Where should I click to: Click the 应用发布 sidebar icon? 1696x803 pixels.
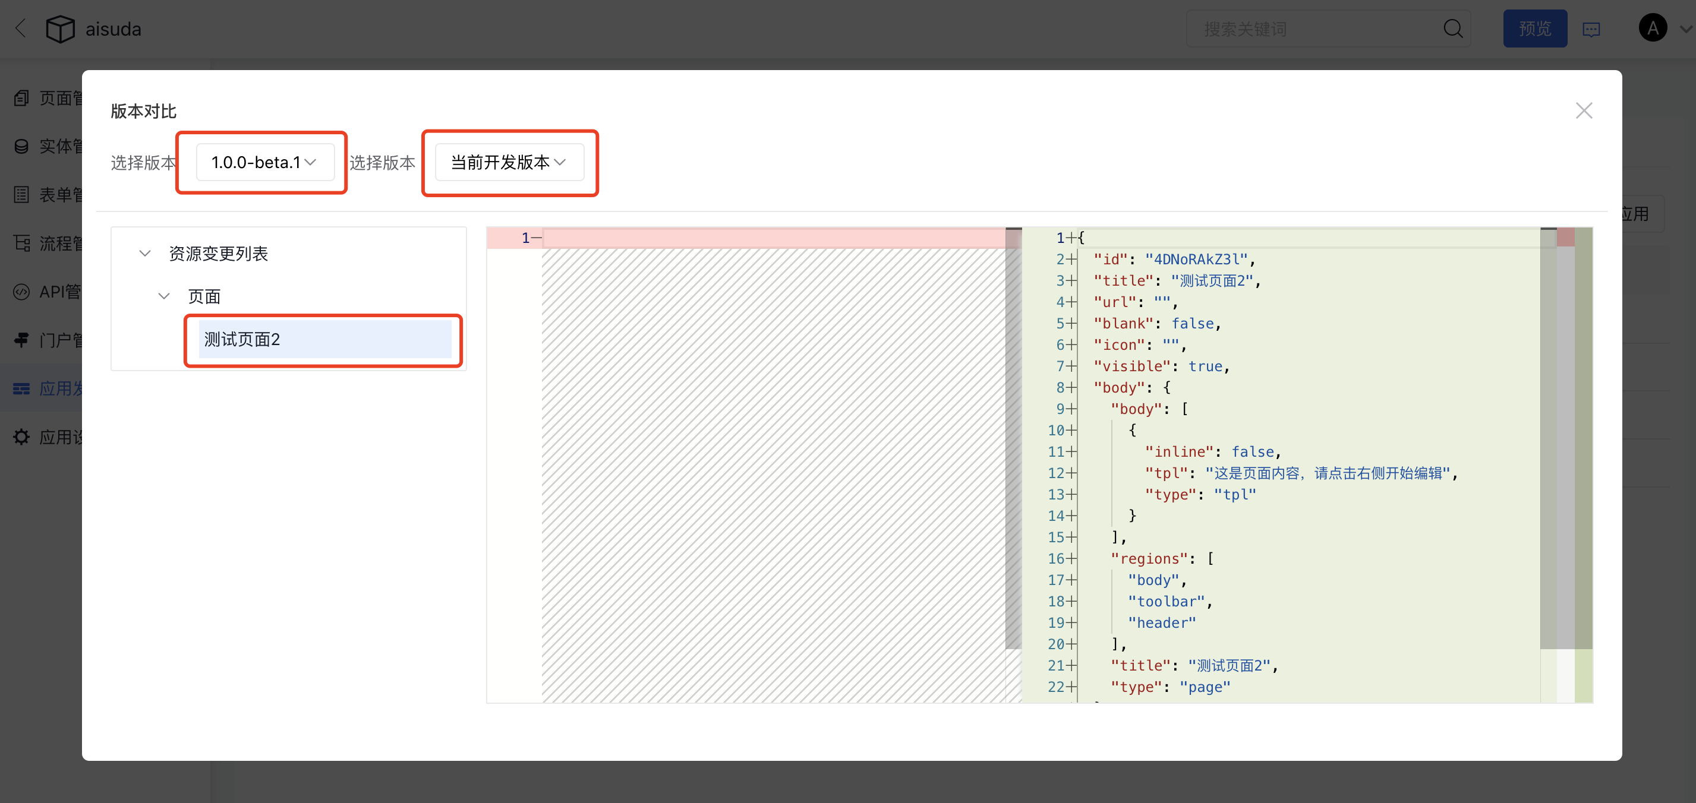22,388
